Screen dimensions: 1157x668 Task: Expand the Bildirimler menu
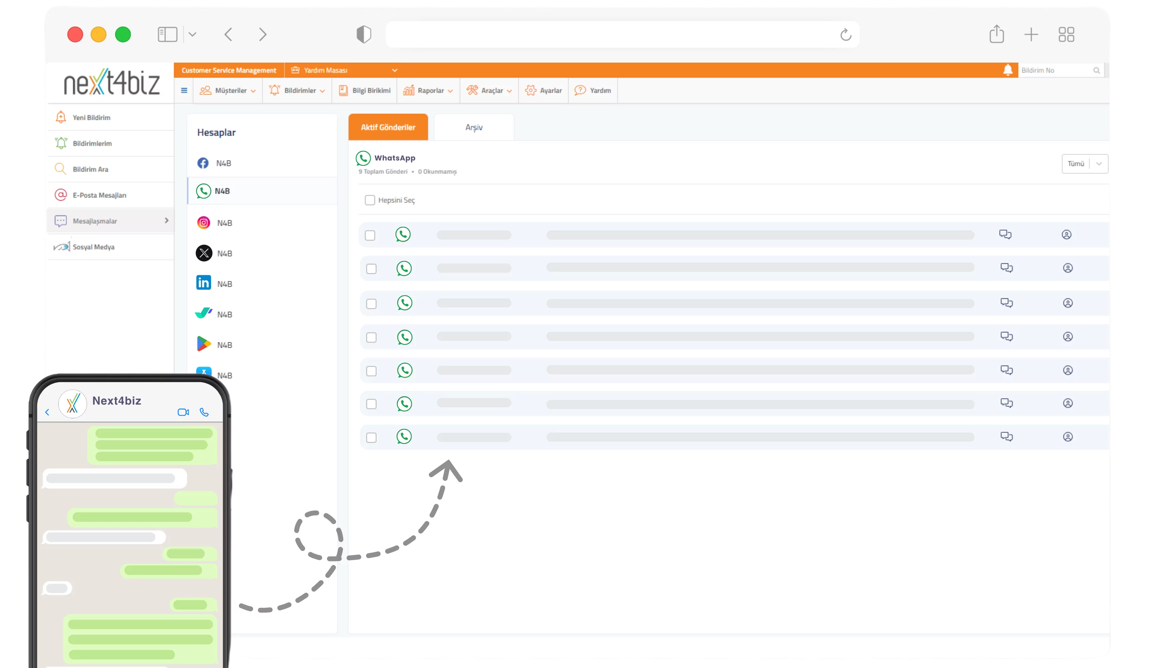click(297, 90)
